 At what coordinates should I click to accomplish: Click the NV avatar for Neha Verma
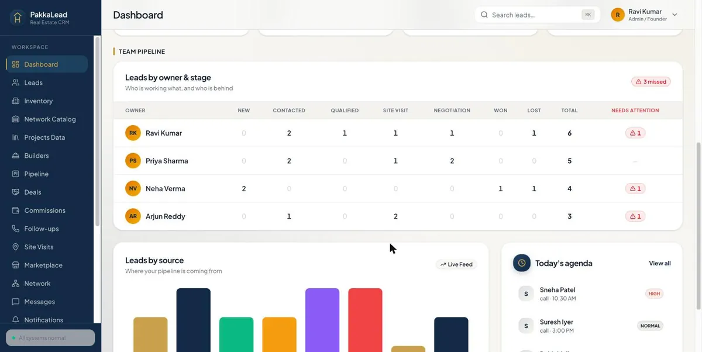(133, 188)
